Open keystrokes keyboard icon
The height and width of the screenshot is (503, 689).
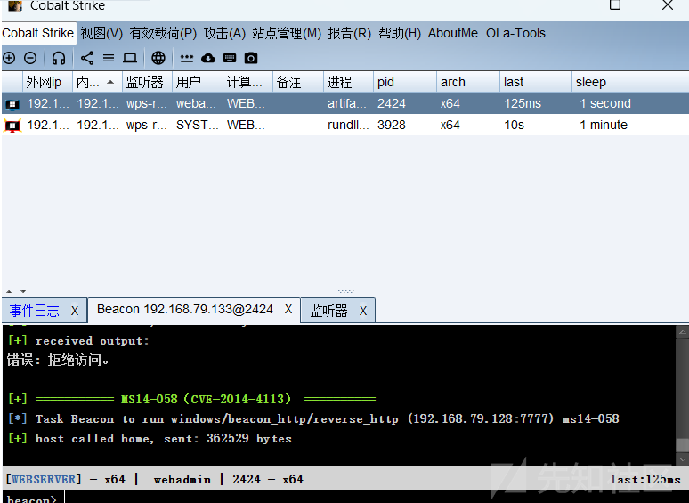tap(230, 58)
